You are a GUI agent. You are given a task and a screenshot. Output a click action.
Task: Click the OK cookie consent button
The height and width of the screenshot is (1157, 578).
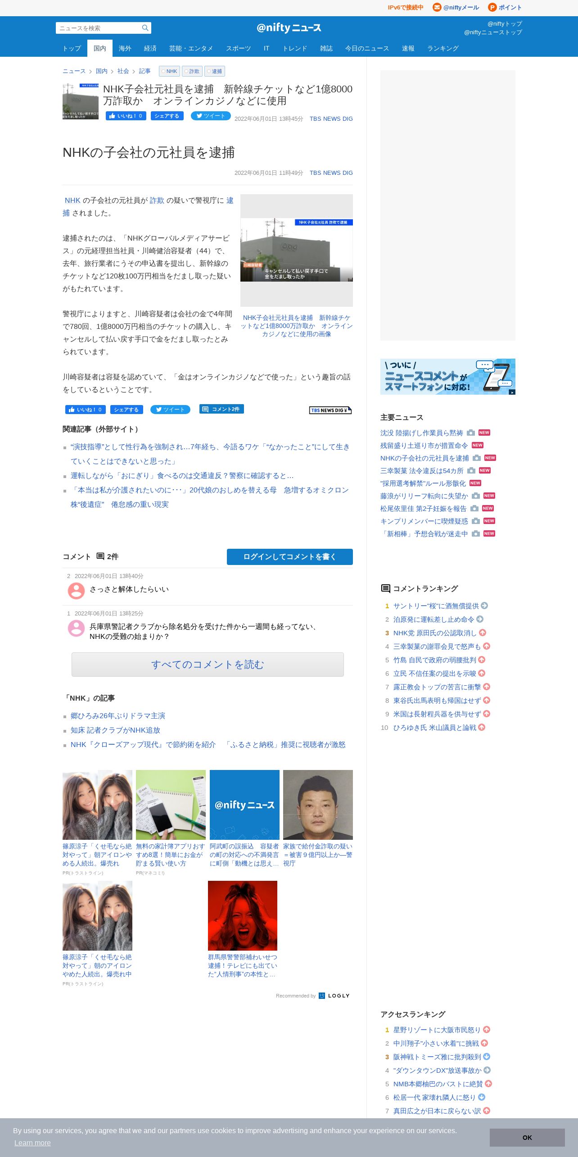tap(527, 1138)
